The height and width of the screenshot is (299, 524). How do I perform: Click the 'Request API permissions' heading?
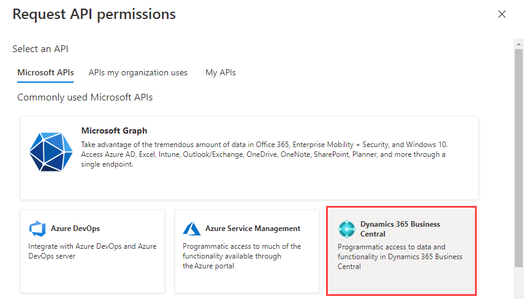(x=94, y=14)
